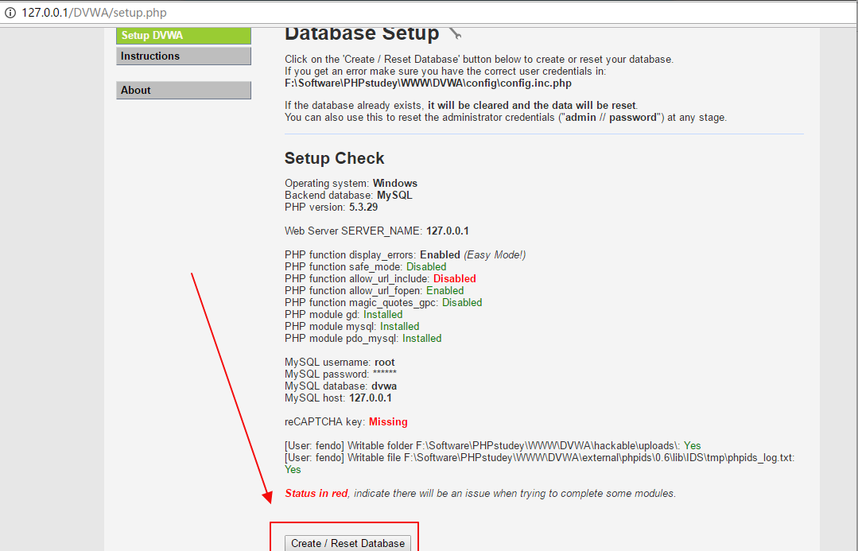The height and width of the screenshot is (551, 858).
Task: Click the Backend database: MySQL line
Action: coord(348,196)
